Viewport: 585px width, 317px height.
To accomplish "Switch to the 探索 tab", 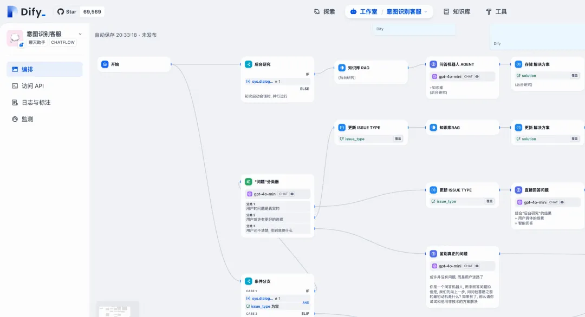I will (324, 11).
